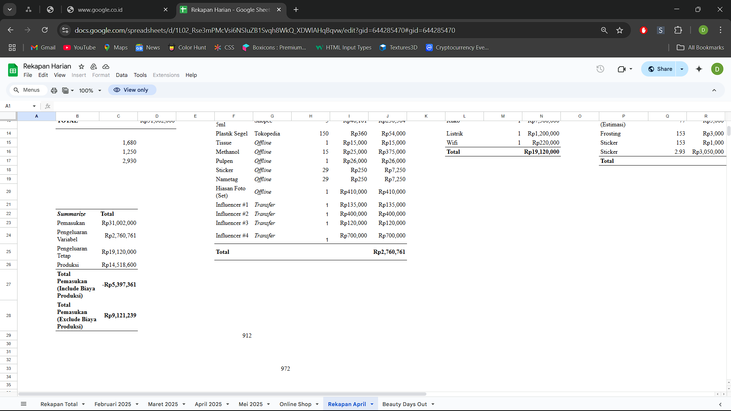The image size is (731, 411).
Task: Open the Data menu
Action: point(121,75)
